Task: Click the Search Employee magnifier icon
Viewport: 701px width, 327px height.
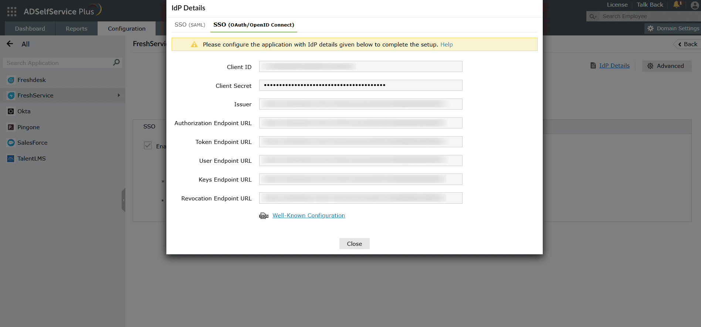Action: coord(593,16)
